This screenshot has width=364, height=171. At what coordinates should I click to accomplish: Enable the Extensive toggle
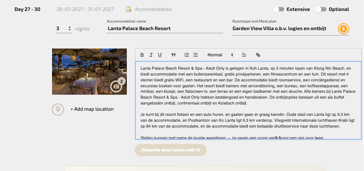(x=279, y=9)
